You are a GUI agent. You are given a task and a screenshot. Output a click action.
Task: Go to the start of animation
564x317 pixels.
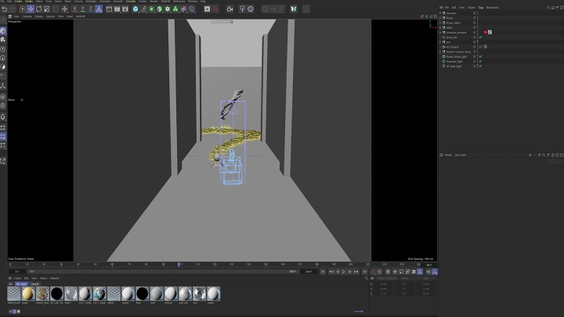point(323,272)
